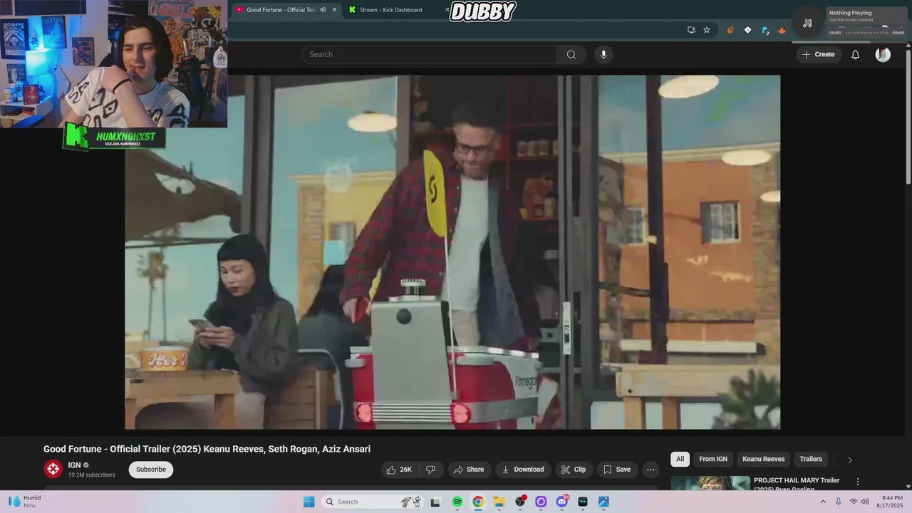Image resolution: width=912 pixels, height=513 pixels.
Task: Save video to a playlist
Action: coord(616,470)
